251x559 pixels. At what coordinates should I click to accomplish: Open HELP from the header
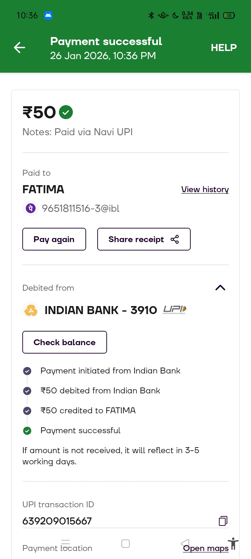(x=224, y=48)
